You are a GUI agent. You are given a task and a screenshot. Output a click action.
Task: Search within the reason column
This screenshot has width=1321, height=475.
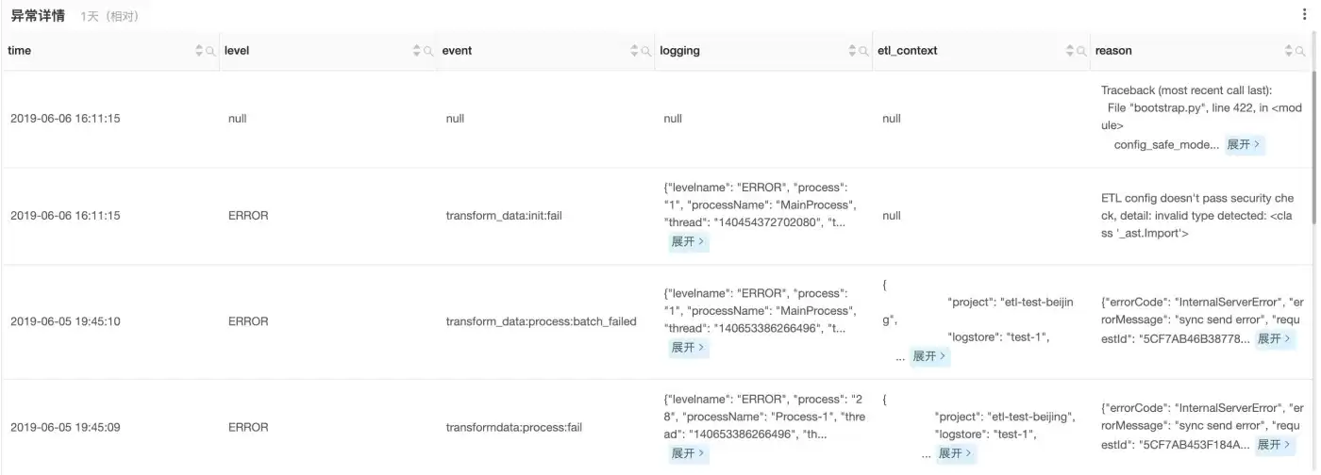(x=1300, y=51)
